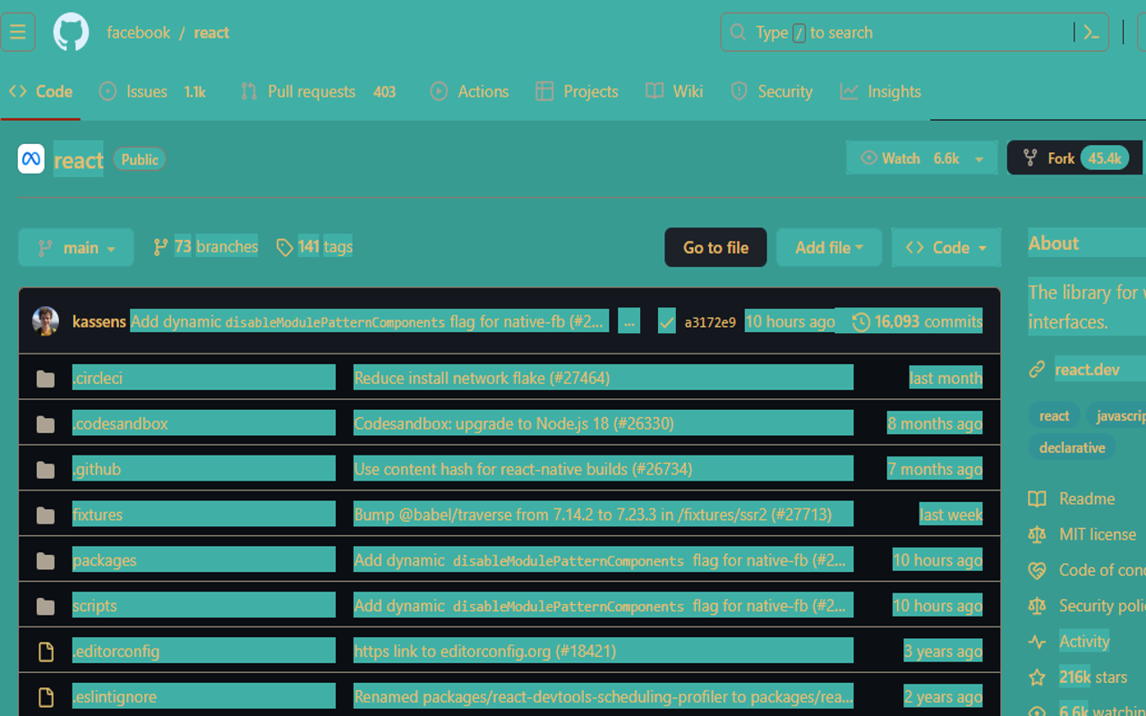This screenshot has height=716, width=1146.
Task: Switch to the Code tab
Action: pyautogui.click(x=41, y=91)
